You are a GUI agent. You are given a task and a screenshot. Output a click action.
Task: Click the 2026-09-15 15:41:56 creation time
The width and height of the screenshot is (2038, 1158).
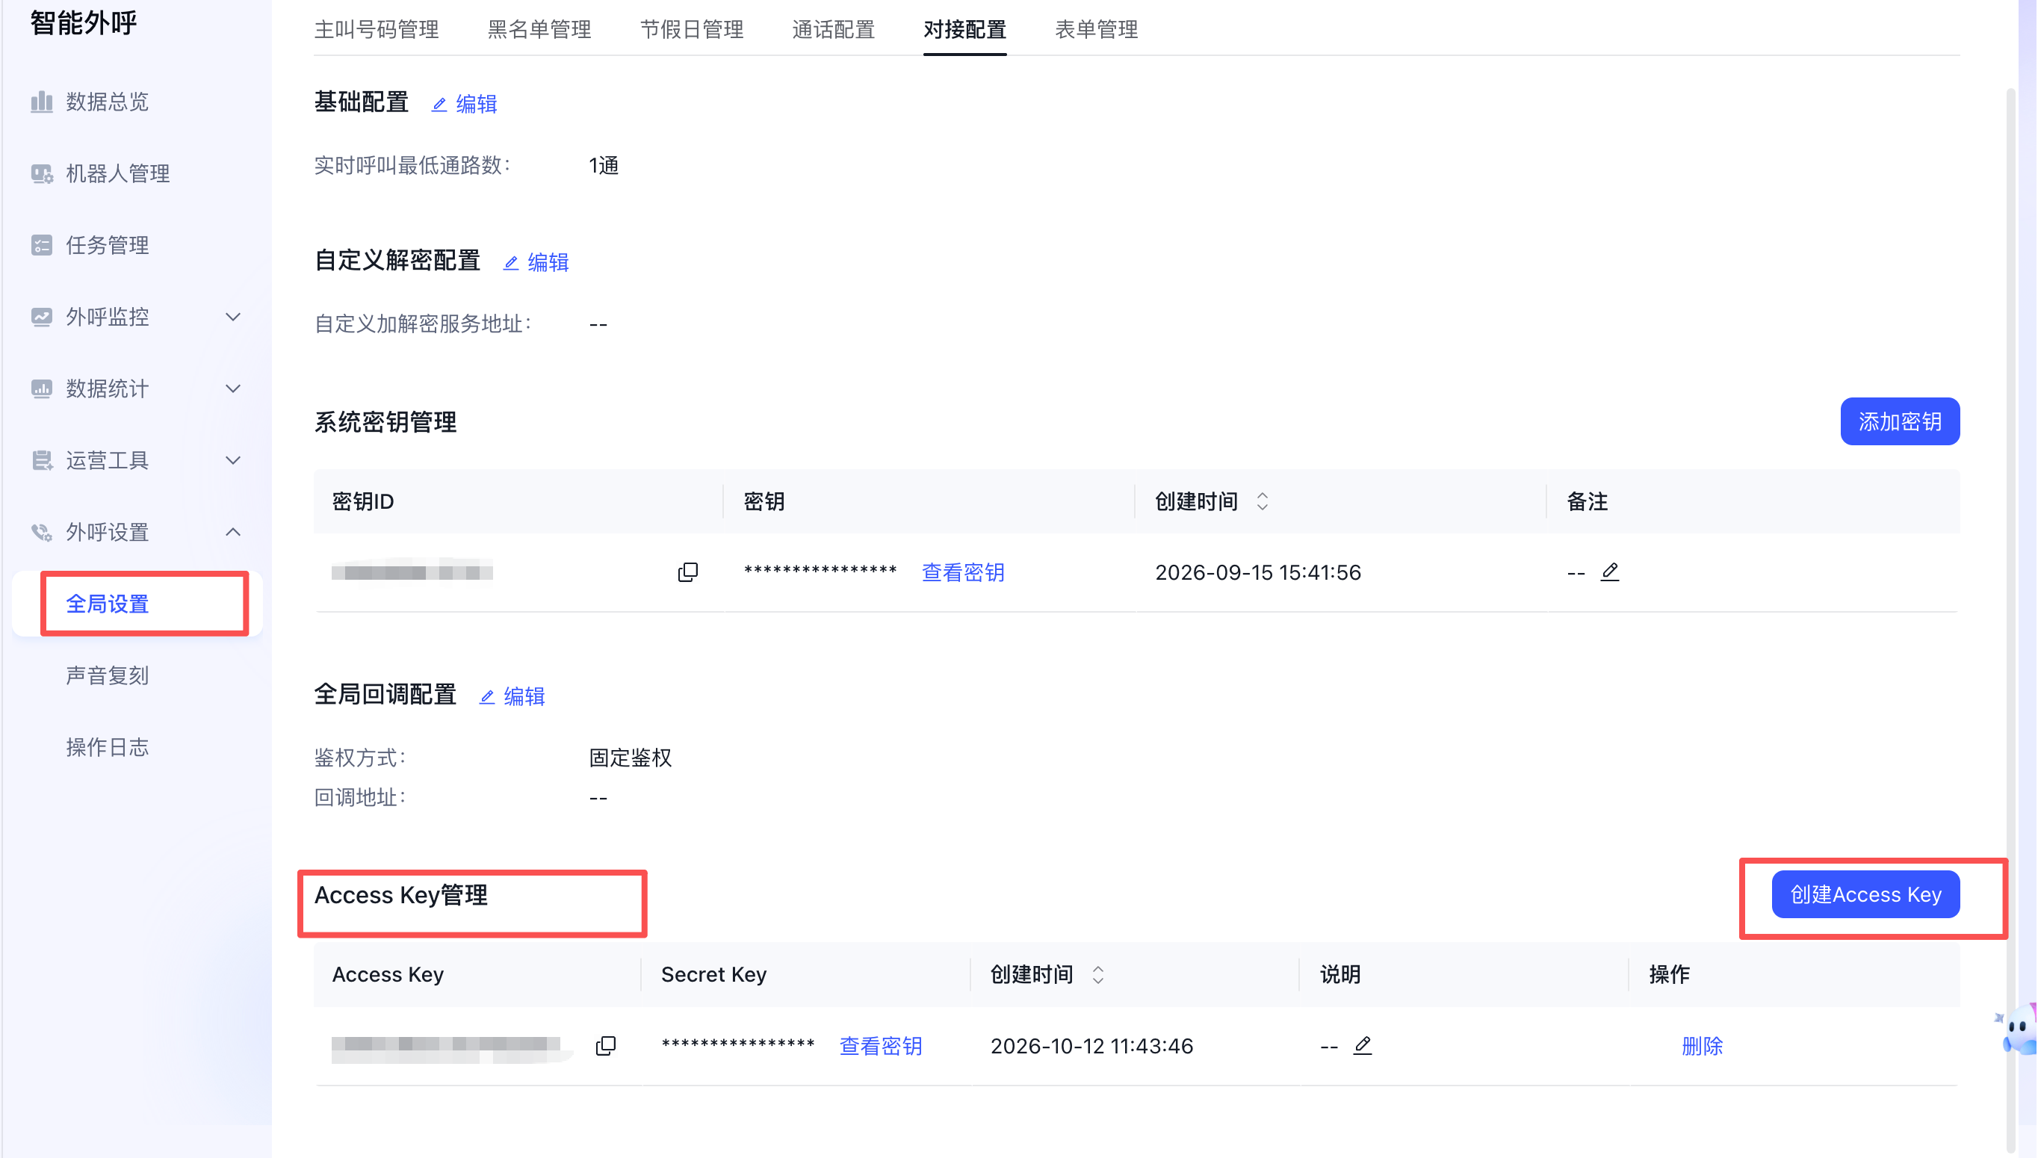pyautogui.click(x=1258, y=572)
